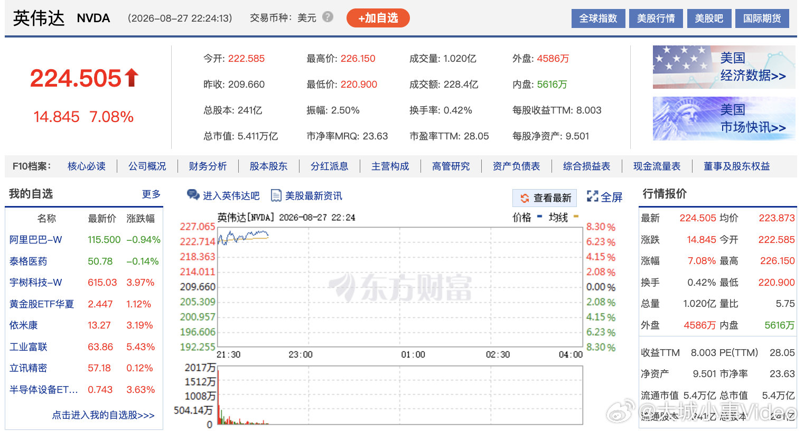Open 黄金股ETF华夏 in the watchlist

click(42, 304)
